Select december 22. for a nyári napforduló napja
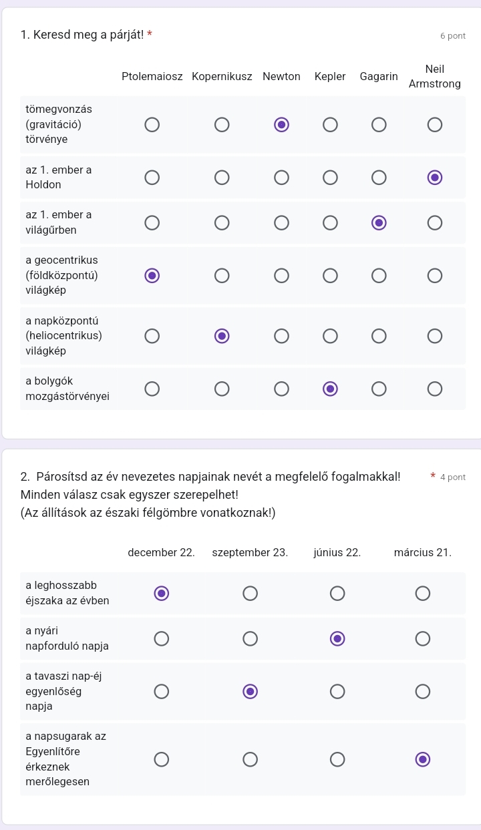Image resolution: width=481 pixels, height=830 pixels. click(x=161, y=638)
